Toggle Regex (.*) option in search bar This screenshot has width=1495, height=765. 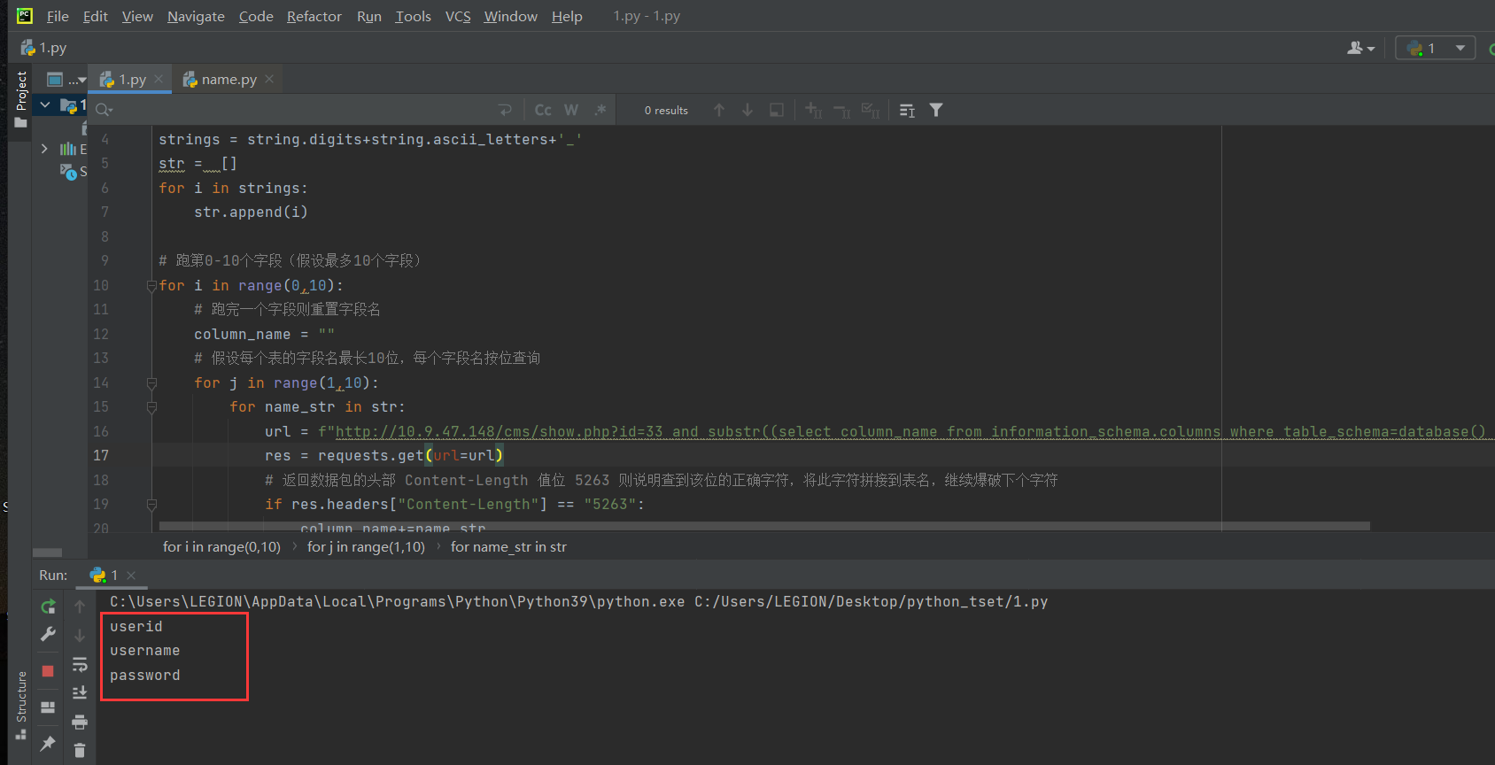[600, 110]
